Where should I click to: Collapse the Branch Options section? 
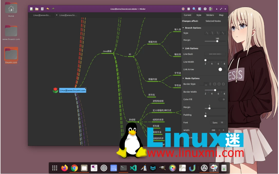(x=182, y=28)
